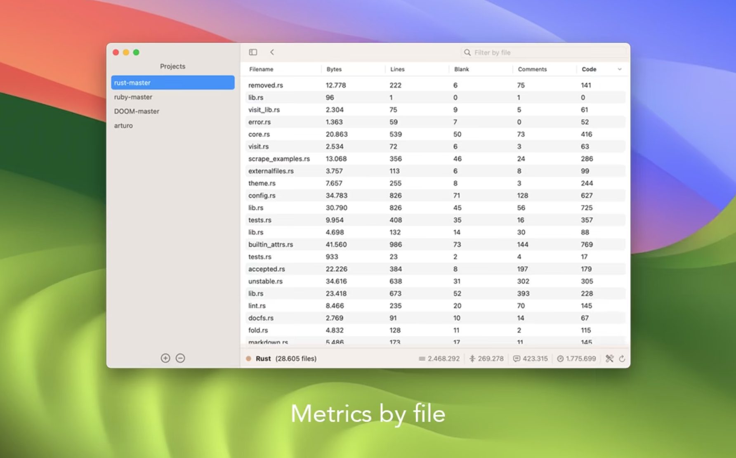Click the add project plus icon

165,358
